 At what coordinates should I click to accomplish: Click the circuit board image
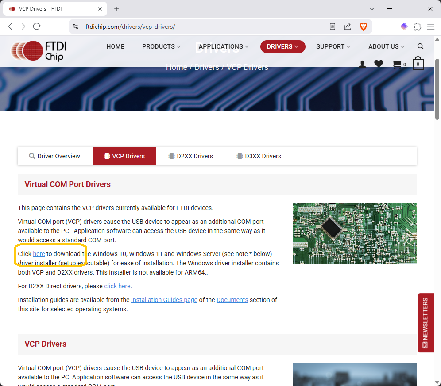(354, 233)
